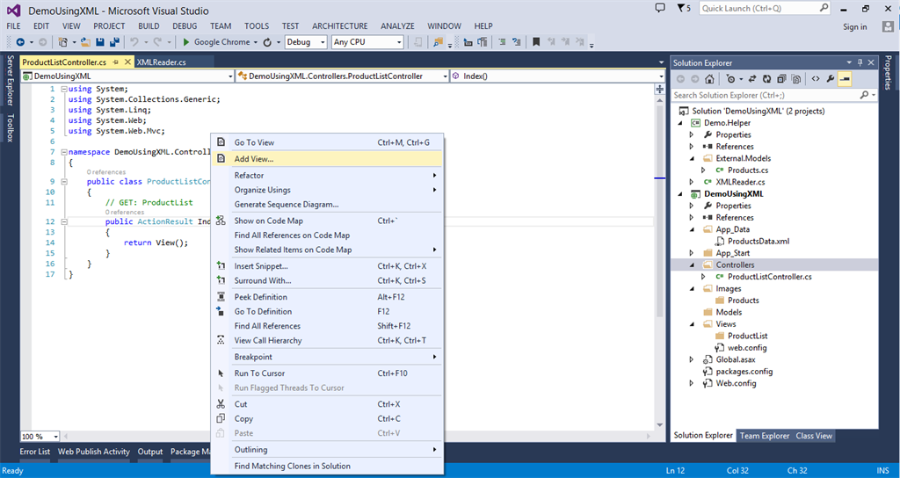Collapse the class outline at line 9
This screenshot has width=900, height=478.
tap(64, 181)
